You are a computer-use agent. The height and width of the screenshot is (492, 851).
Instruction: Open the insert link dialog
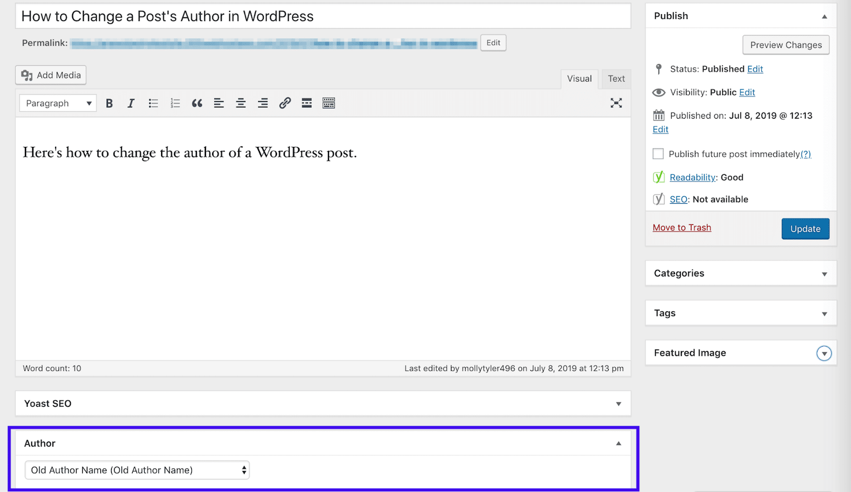[284, 103]
